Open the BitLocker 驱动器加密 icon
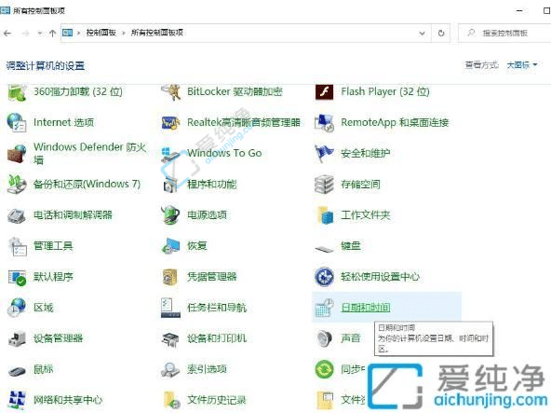The width and height of the screenshot is (551, 413). click(x=170, y=92)
